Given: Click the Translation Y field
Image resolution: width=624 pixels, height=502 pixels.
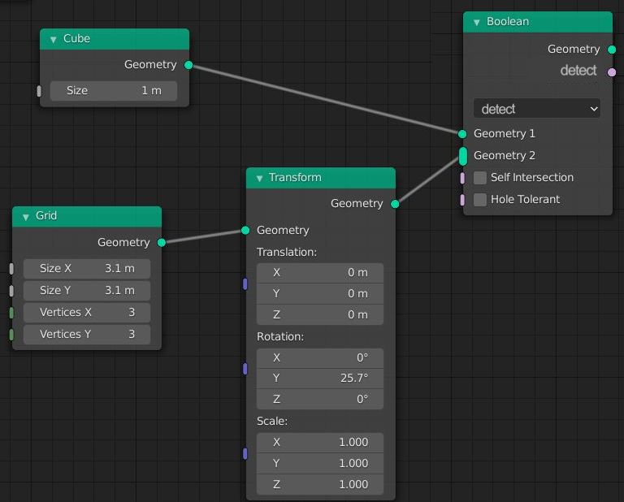Looking at the screenshot, I should coord(320,293).
